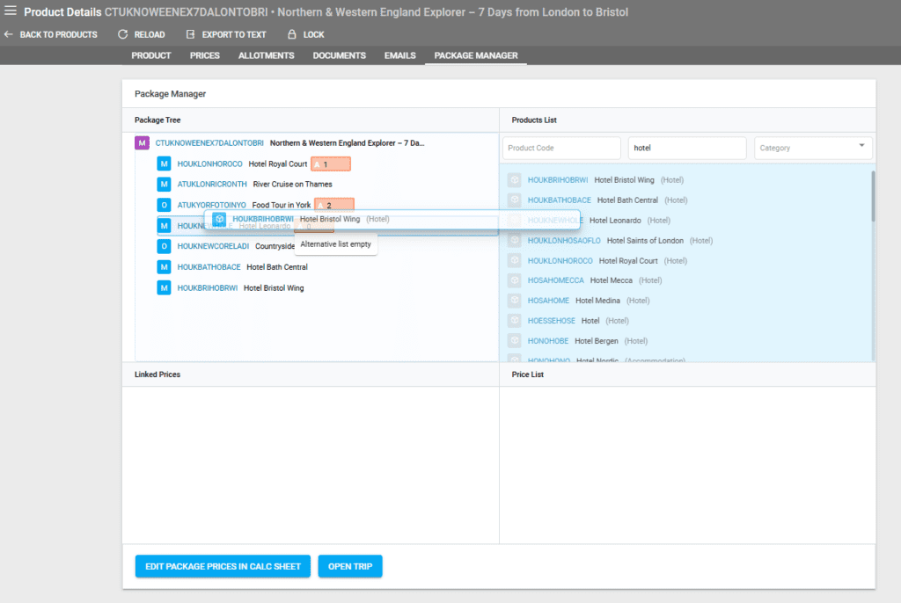
Task: Switch to the Allotments tab
Action: (x=266, y=55)
